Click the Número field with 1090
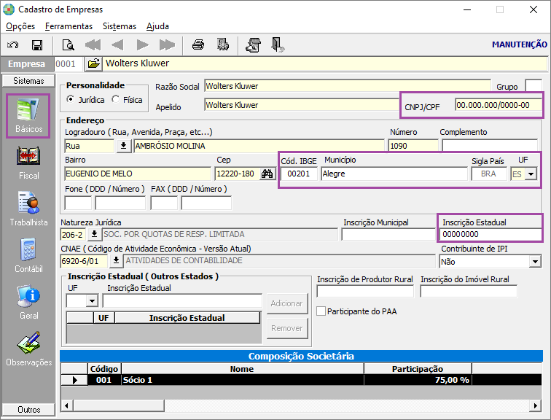The image size is (551, 420). pyautogui.click(x=413, y=146)
